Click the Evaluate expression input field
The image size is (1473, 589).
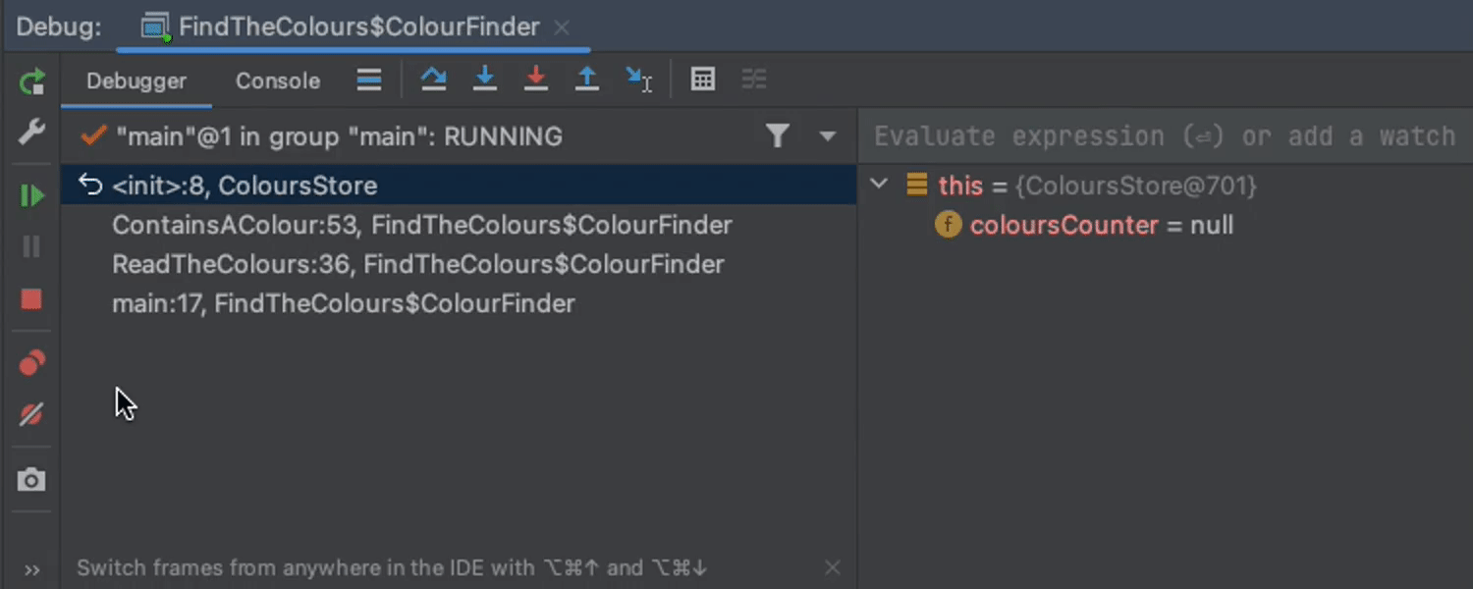(1164, 136)
